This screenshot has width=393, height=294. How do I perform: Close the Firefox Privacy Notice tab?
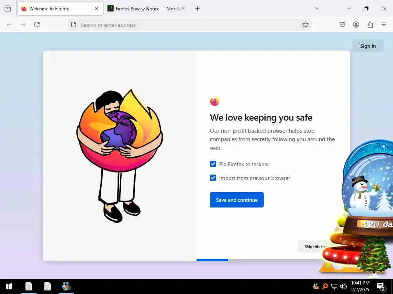pyautogui.click(x=183, y=8)
